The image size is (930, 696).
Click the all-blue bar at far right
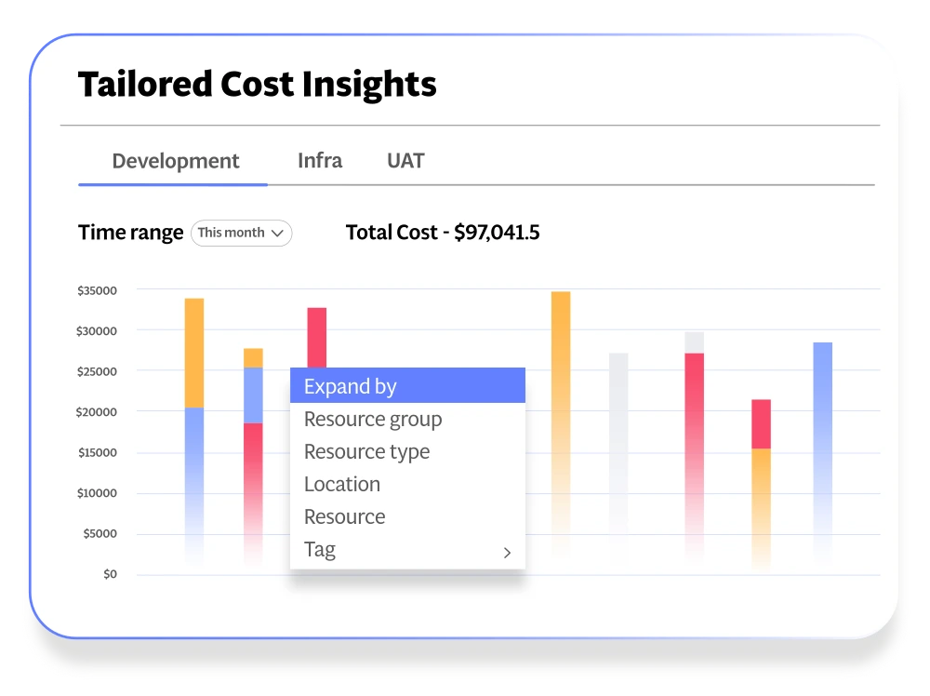click(x=822, y=419)
